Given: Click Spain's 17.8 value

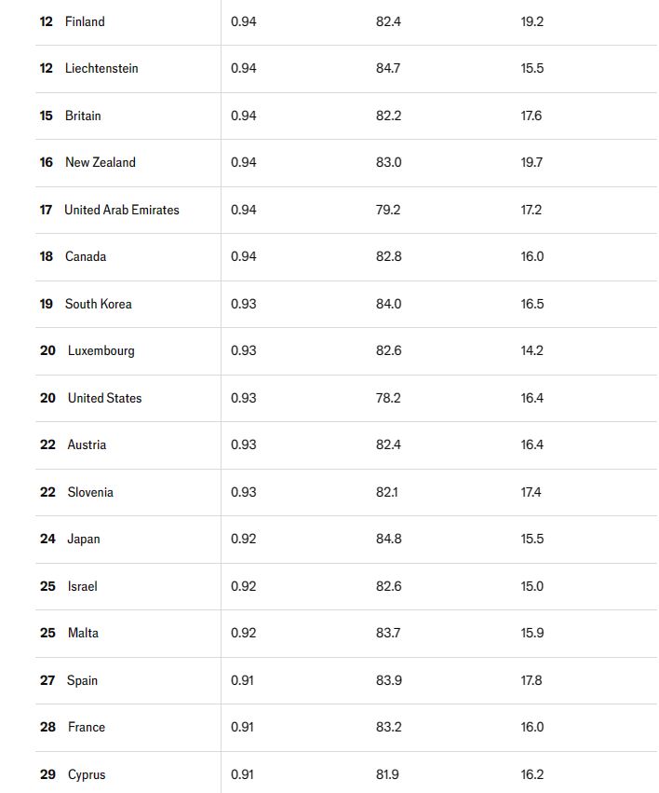Looking at the screenshot, I should 531,680.
